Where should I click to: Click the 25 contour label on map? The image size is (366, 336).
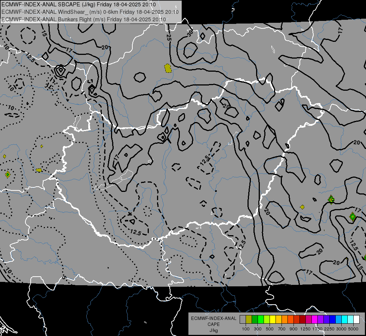[x=169, y=37]
